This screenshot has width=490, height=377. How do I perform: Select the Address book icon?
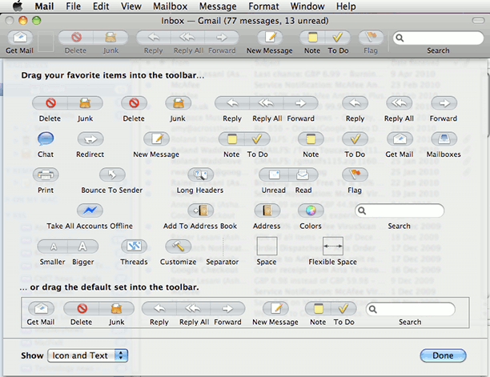pyautogui.click(x=267, y=211)
